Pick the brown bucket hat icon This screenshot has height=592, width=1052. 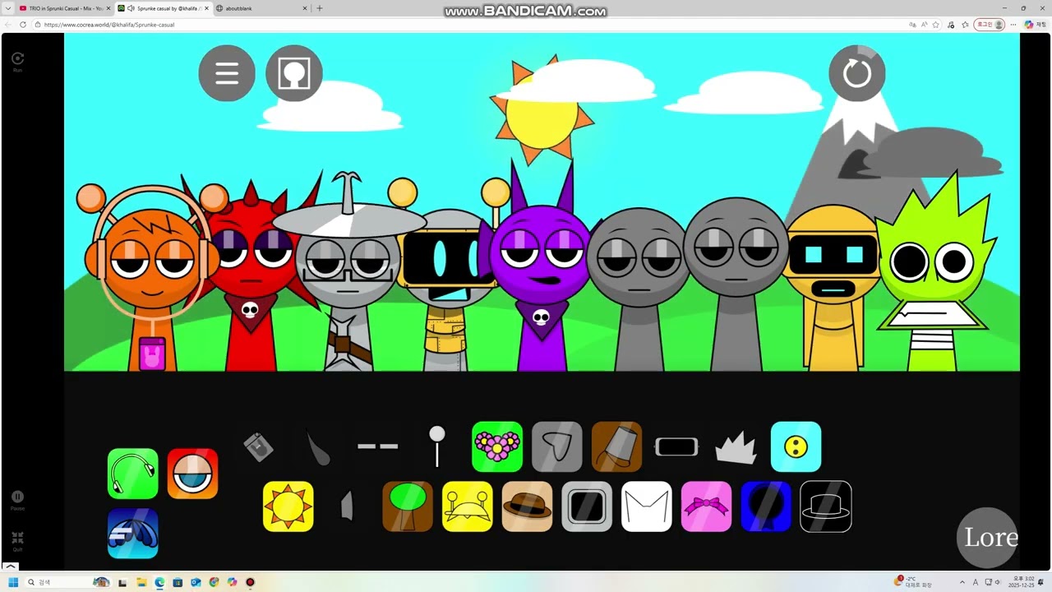pos(616,446)
